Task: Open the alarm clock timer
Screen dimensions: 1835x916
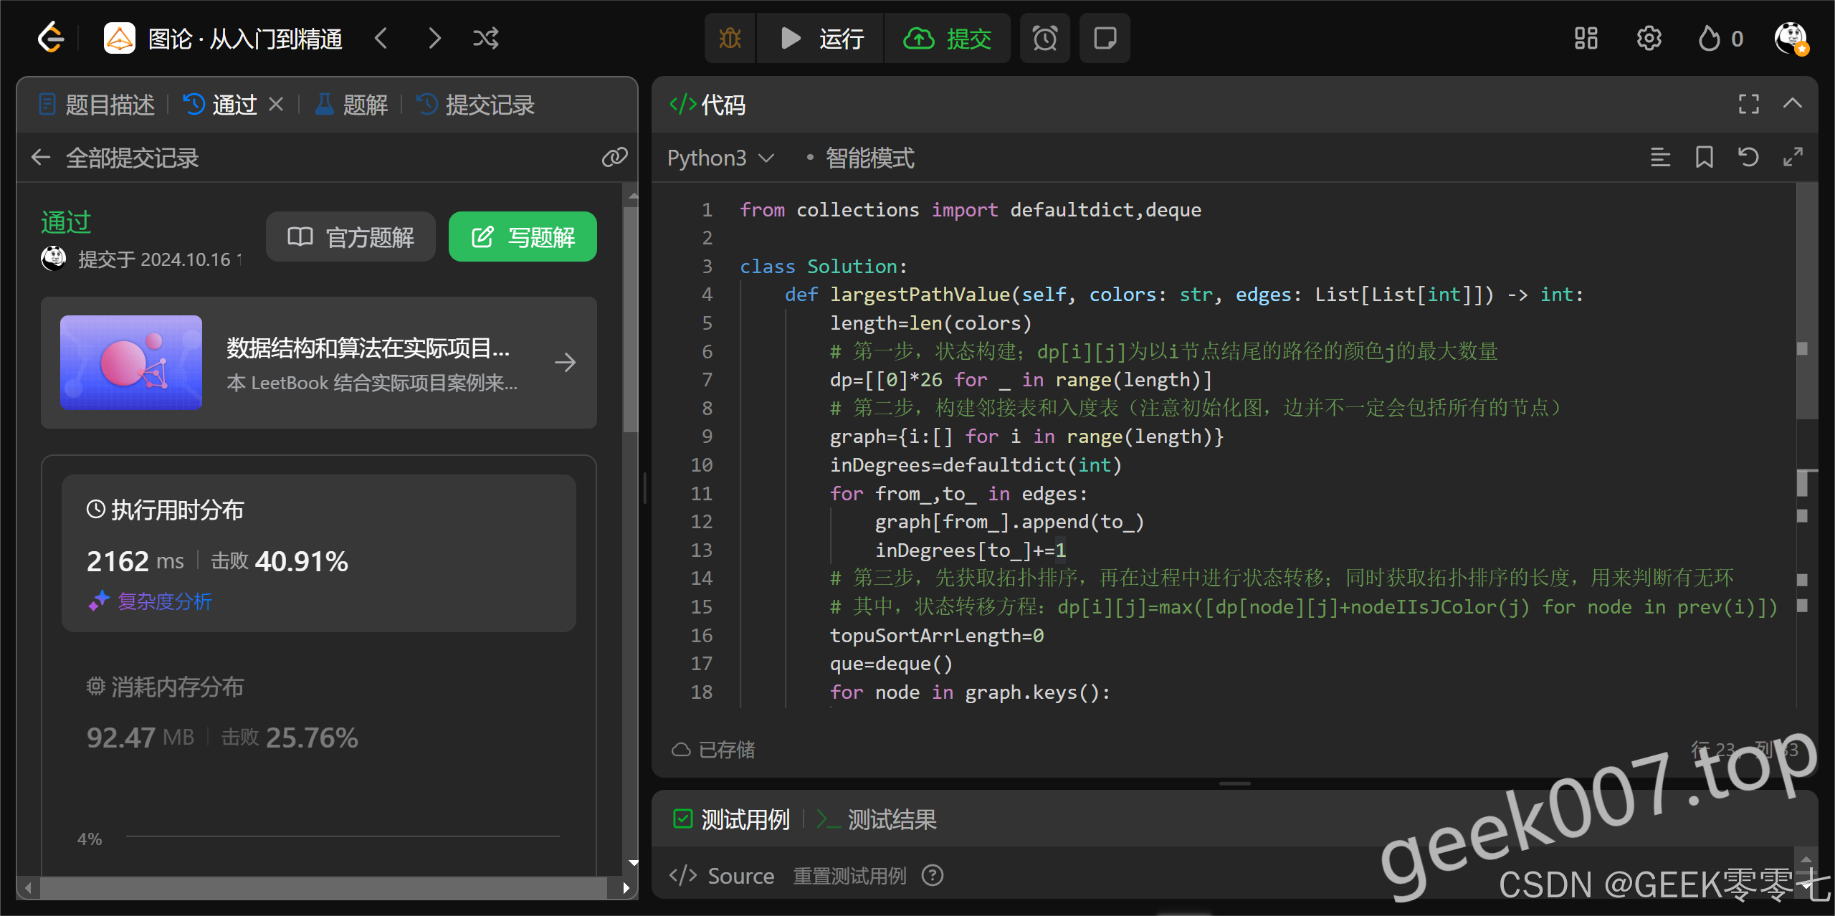Action: coord(1044,38)
